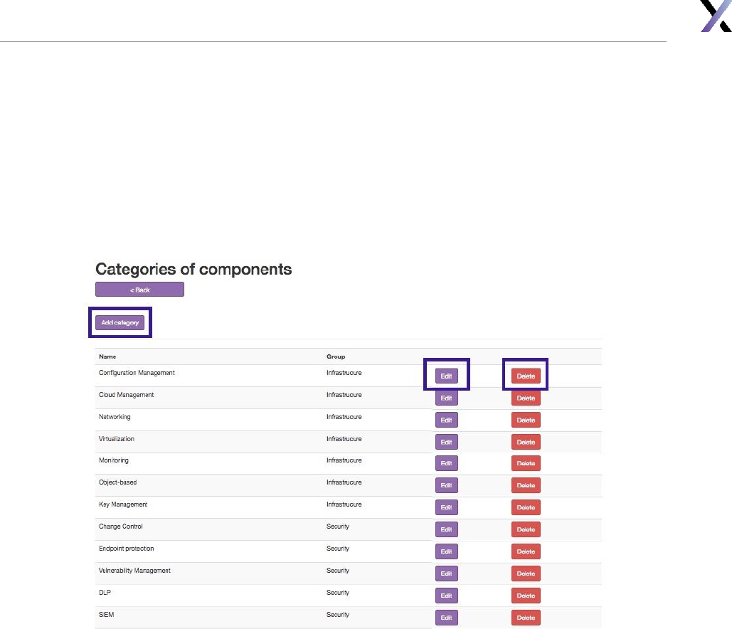Edit the DLP category
Image resolution: width=732 pixels, height=629 pixels.
pyautogui.click(x=446, y=596)
